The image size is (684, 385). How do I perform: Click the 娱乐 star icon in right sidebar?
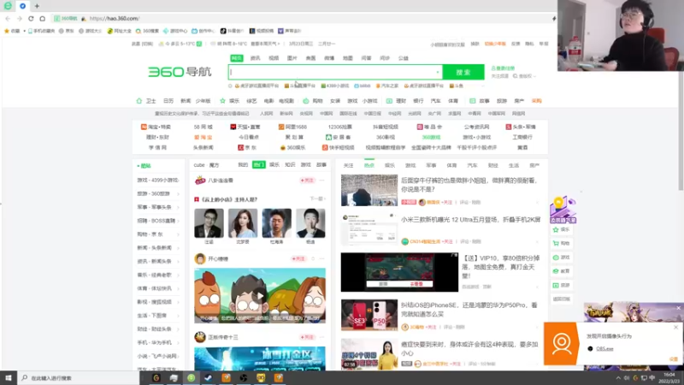pyautogui.click(x=556, y=229)
